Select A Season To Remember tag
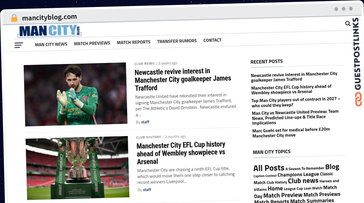The height and width of the screenshot is (203, 364). tap(305, 168)
